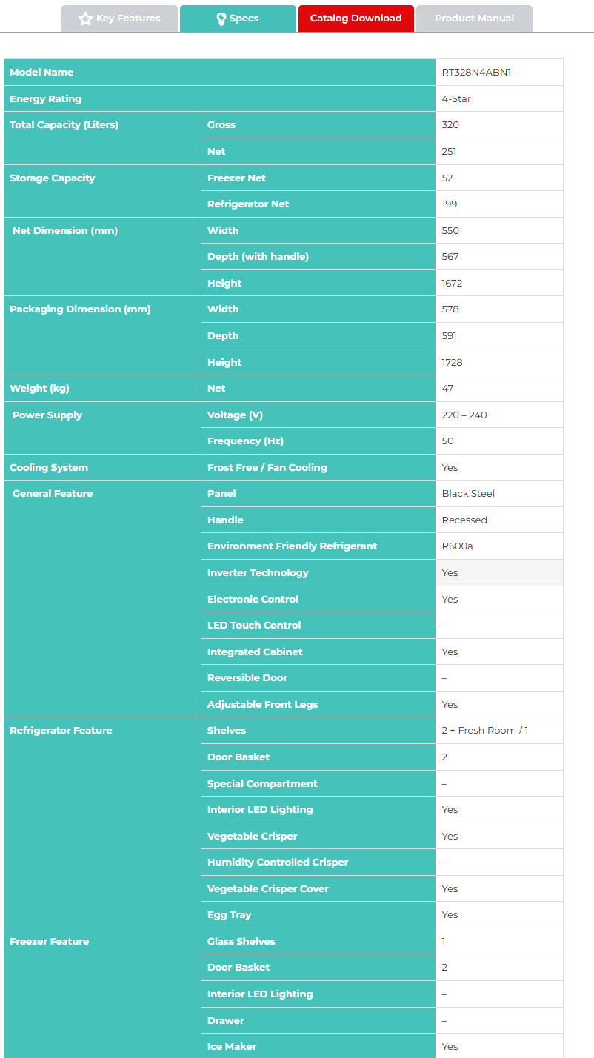Open the Product Manual tab
This screenshot has height=1058, width=594.
(474, 19)
